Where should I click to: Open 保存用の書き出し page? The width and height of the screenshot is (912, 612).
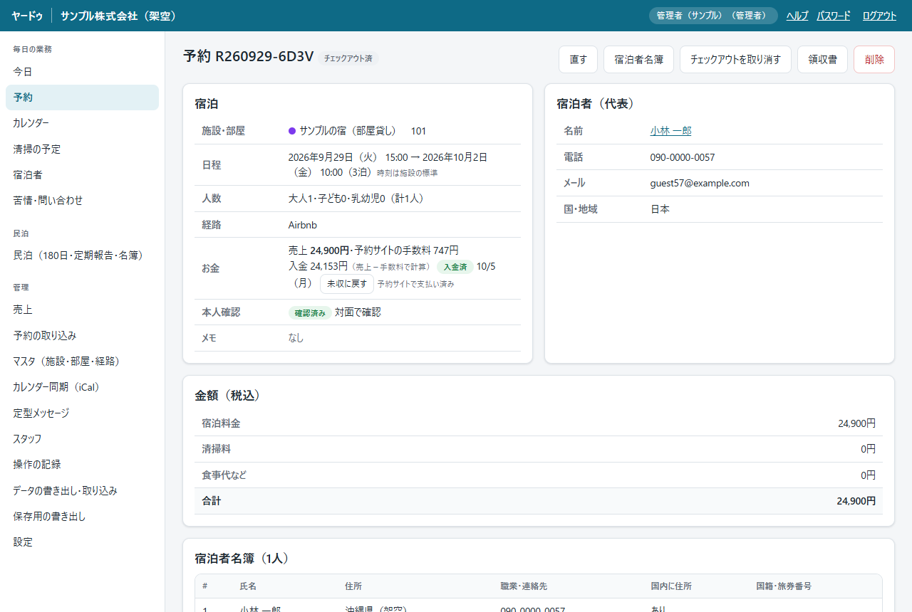pyautogui.click(x=82, y=516)
